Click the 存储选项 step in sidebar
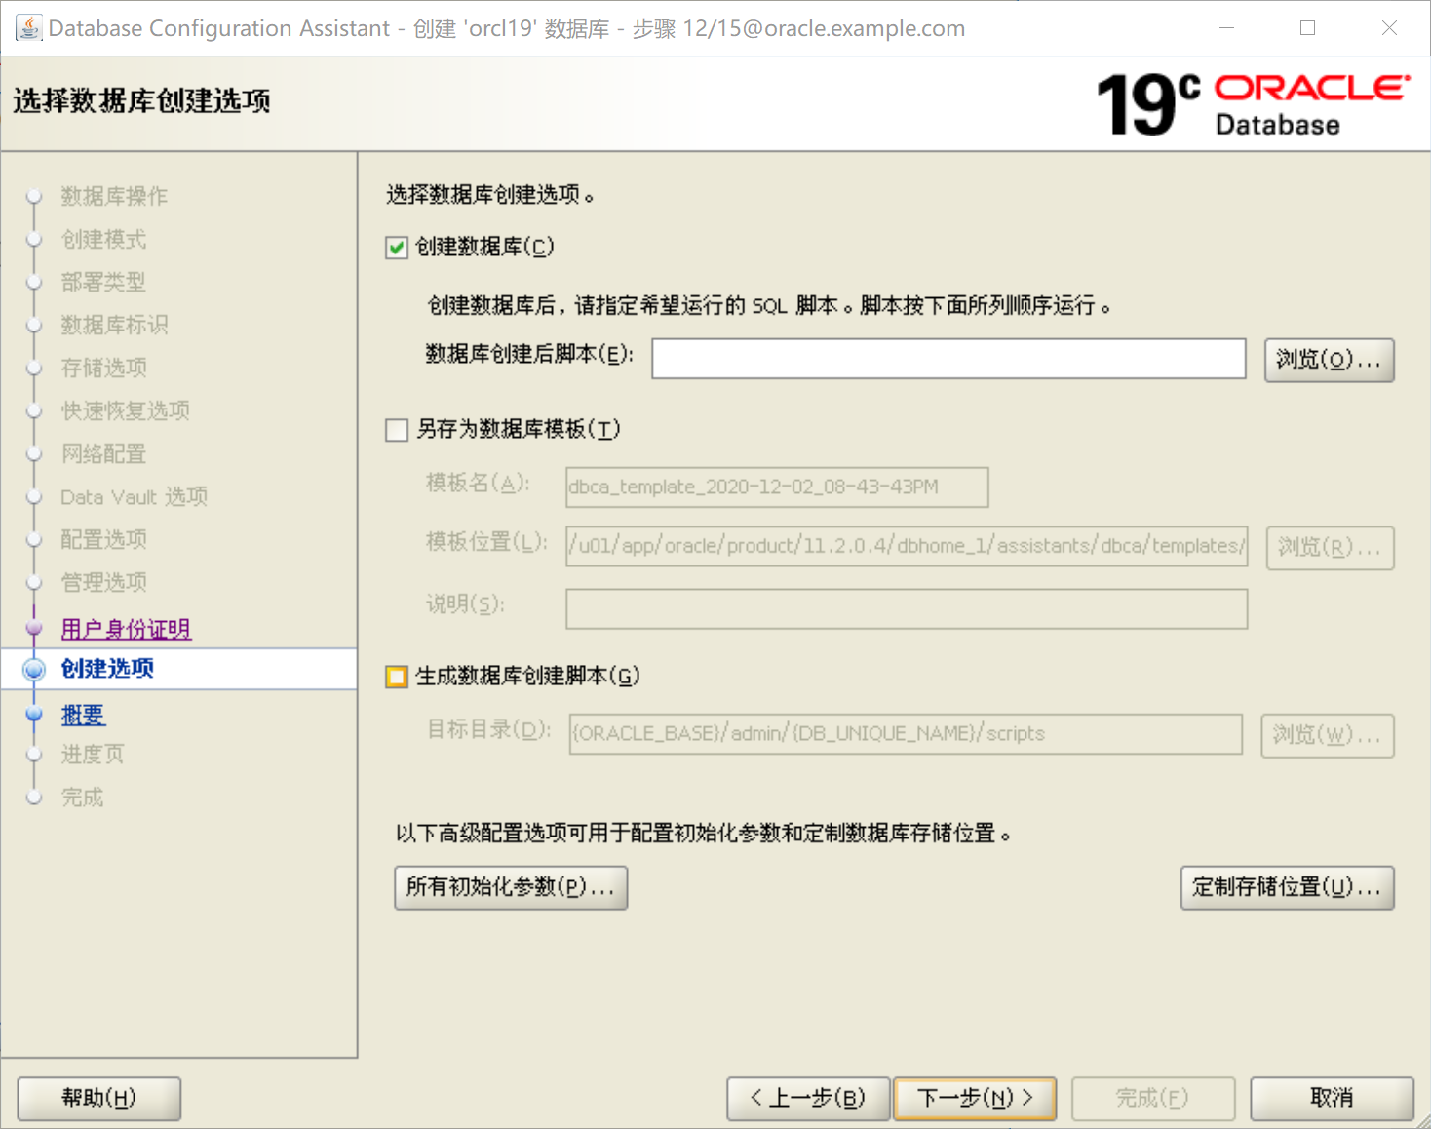Image resolution: width=1431 pixels, height=1129 pixels. point(103,368)
